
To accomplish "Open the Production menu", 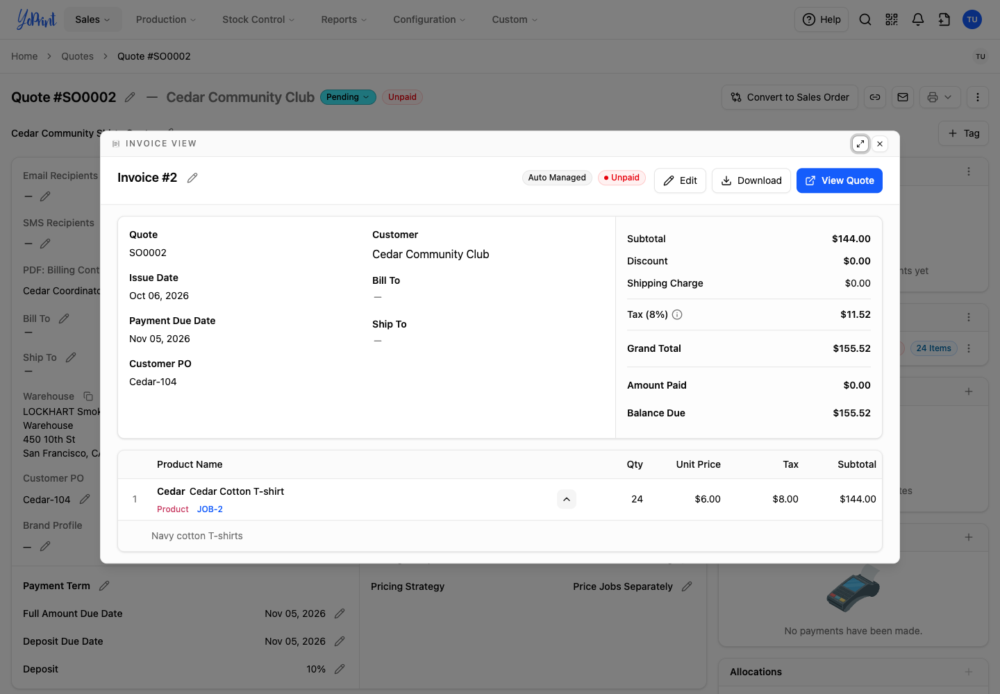I will (x=166, y=19).
